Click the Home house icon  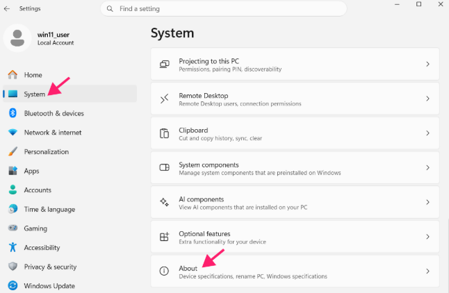point(13,75)
